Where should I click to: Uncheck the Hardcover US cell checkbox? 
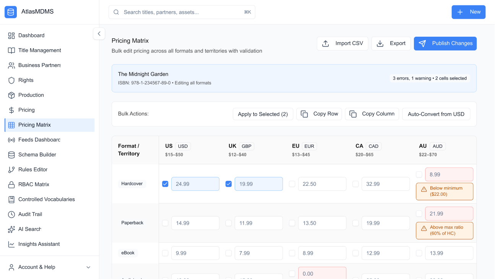pyautogui.click(x=165, y=184)
